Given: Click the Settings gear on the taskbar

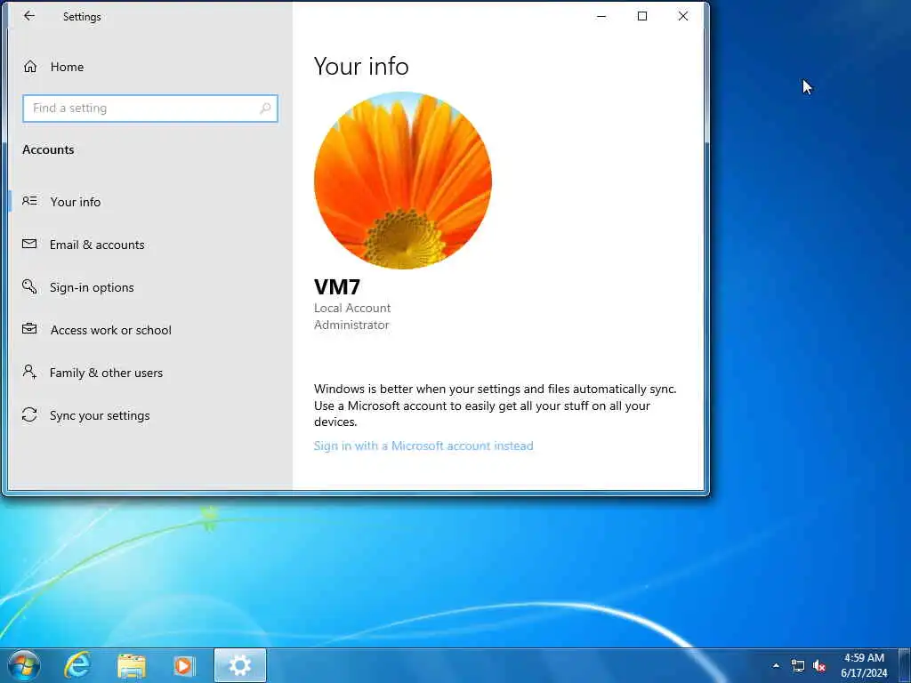Looking at the screenshot, I should tap(240, 665).
